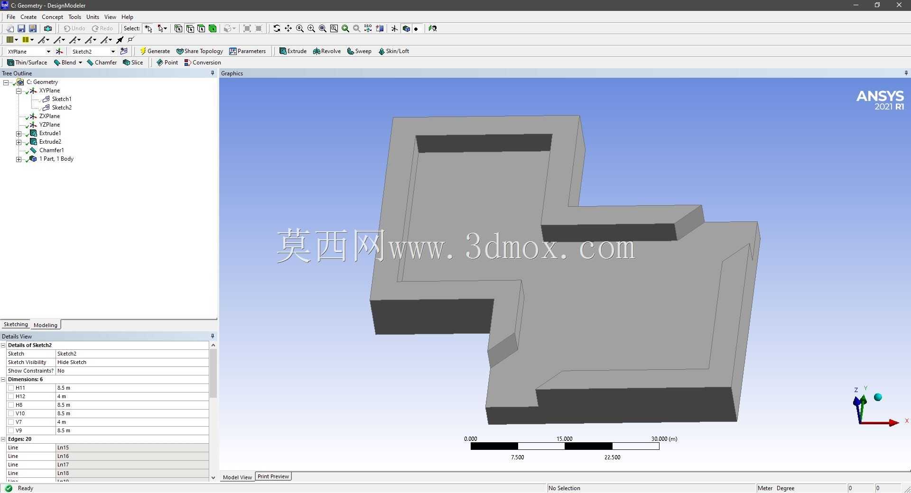Click the Thin/Surface tool
The image size is (911, 493).
click(27, 63)
